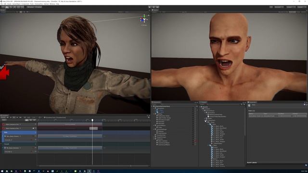Toggle record on Male Override track

click(31, 140)
